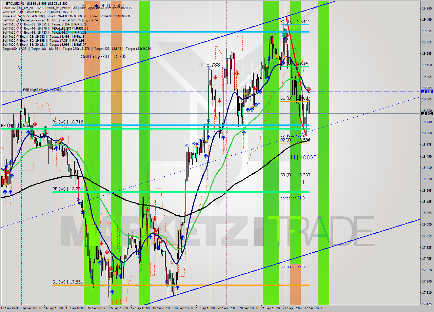Click the 'S1 (w) | 17.561' support label
The height and width of the screenshot is (312, 434).
point(67,282)
